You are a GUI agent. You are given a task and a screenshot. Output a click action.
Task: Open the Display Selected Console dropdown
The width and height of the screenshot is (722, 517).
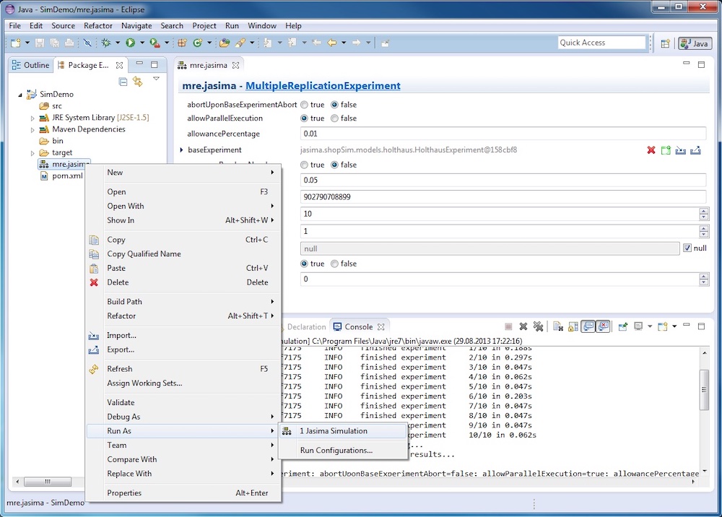point(650,326)
